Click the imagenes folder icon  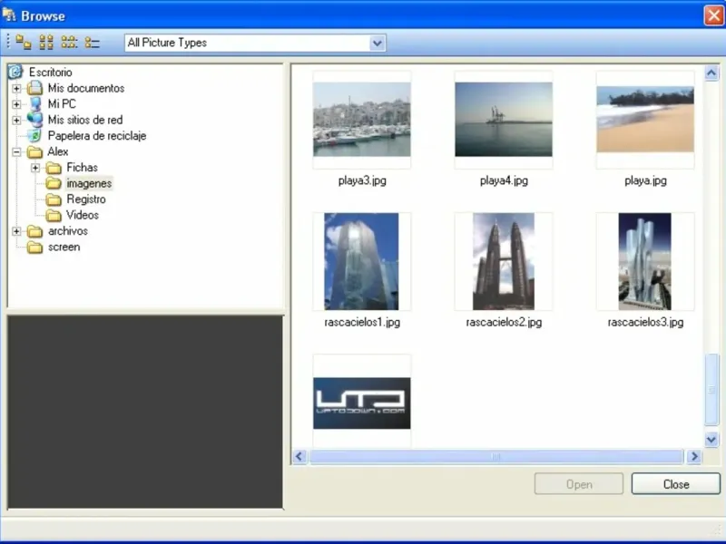pos(54,183)
